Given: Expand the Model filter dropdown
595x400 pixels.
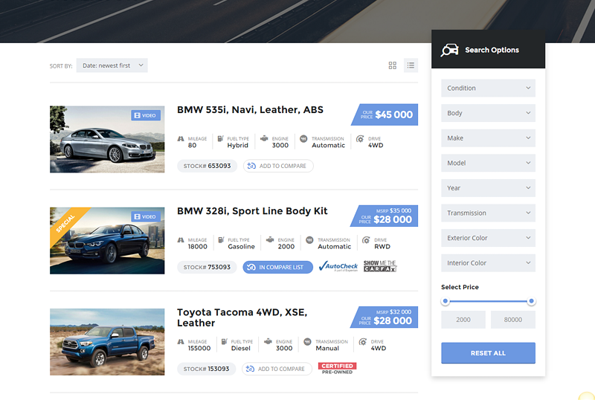Looking at the screenshot, I should point(488,163).
